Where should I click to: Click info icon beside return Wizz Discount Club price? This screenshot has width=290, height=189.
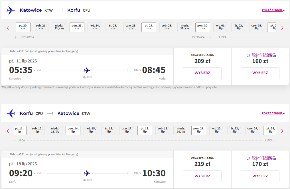pyautogui.click(x=248, y=158)
